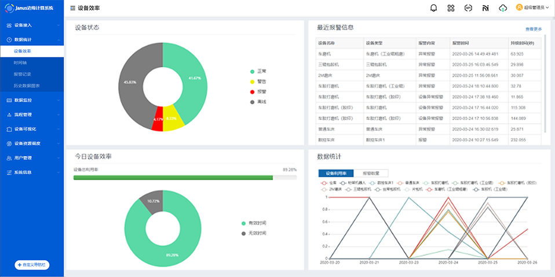Switch to the 报警数量 tab

[371, 173]
